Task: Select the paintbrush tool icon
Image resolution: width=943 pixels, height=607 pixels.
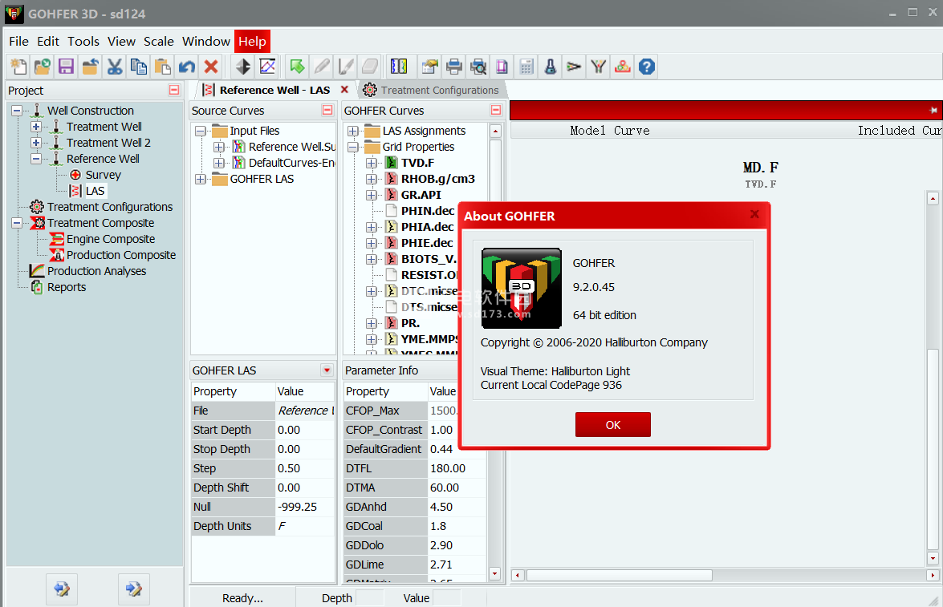Action: tap(346, 67)
